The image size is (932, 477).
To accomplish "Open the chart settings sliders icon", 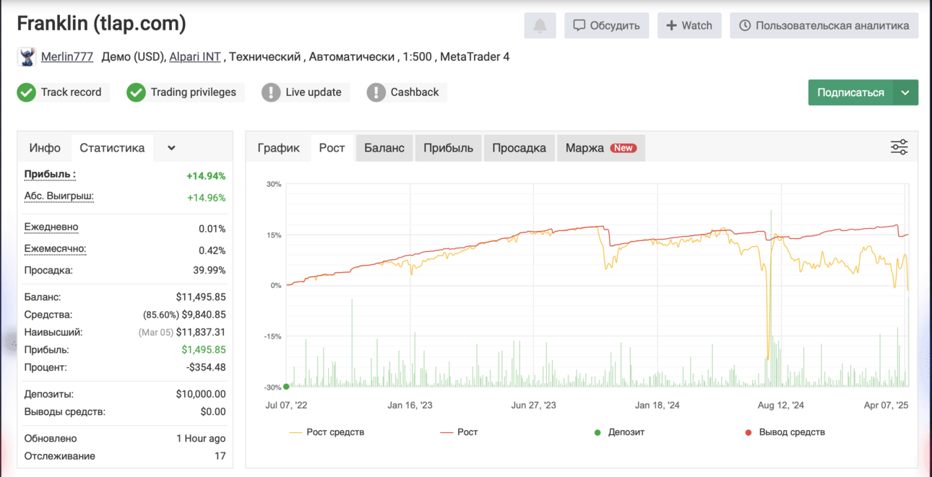I will (899, 148).
